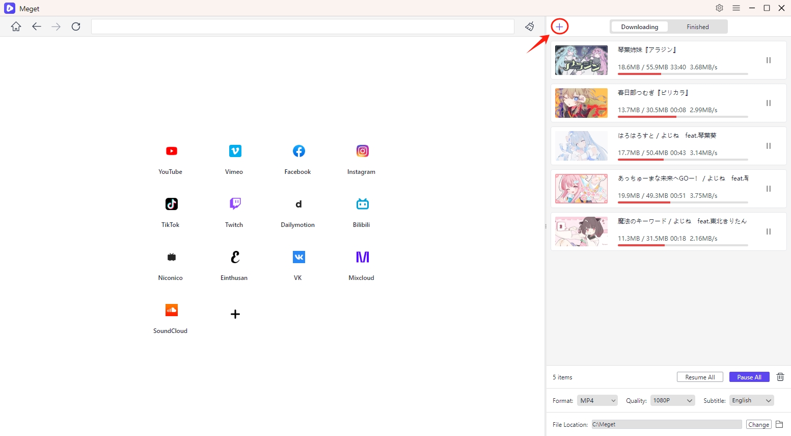Select thumbnail of はろはろすと
This screenshot has width=791, height=436.
[x=581, y=146]
